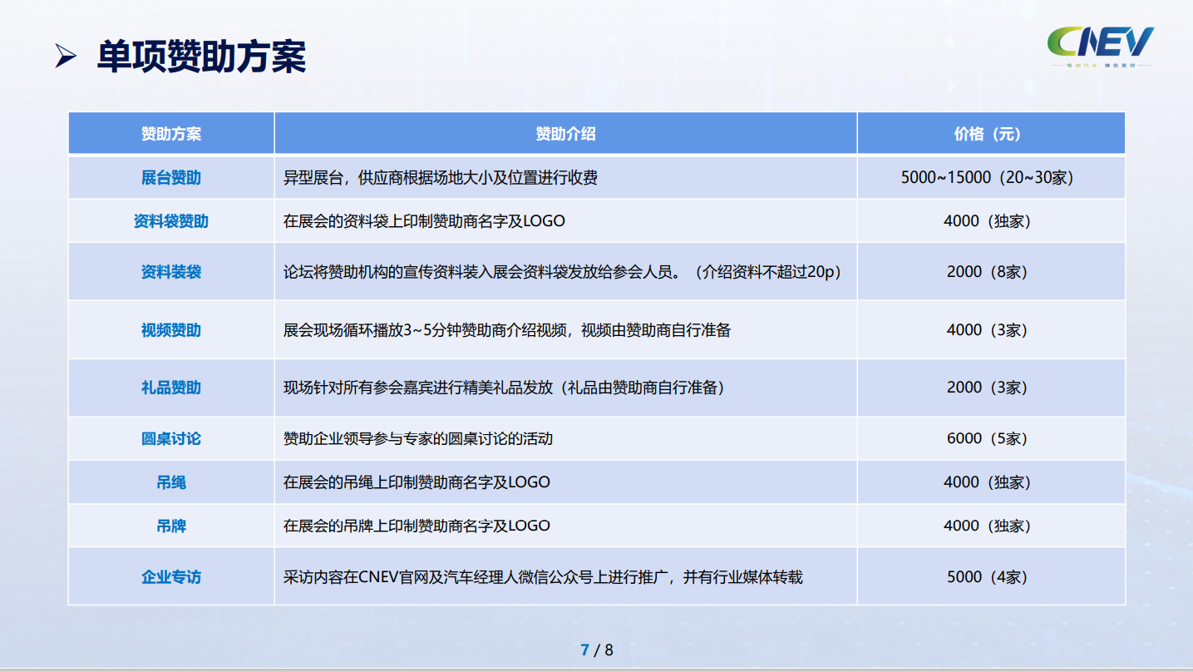This screenshot has height=672, width=1193.
Task: Click description 在展会的资料袋上印制赞助商名字及LOGO
Action: 424,221
